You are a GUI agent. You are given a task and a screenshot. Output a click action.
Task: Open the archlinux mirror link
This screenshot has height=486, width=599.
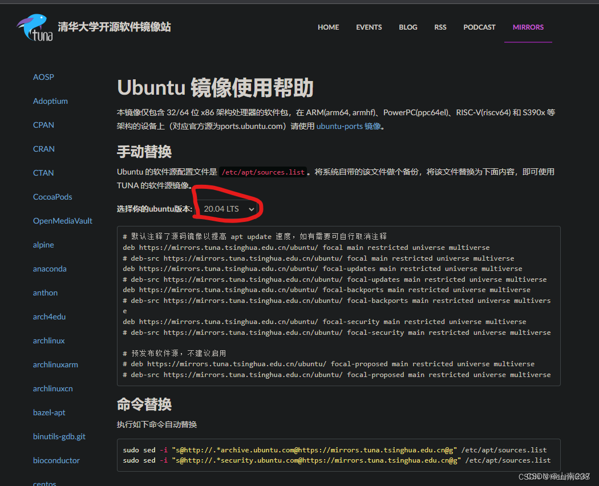49,341
